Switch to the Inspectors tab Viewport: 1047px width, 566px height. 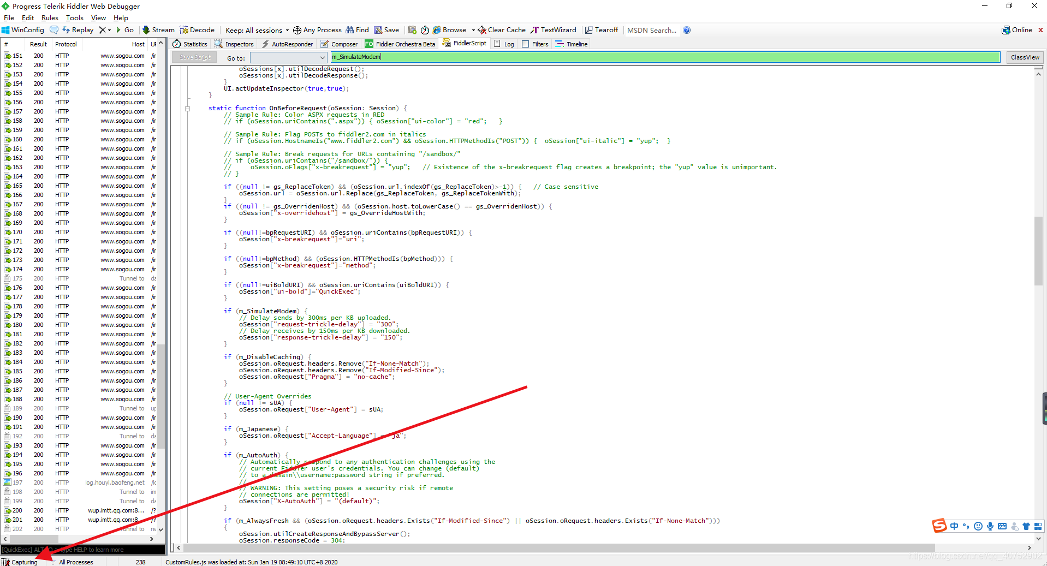(x=234, y=44)
